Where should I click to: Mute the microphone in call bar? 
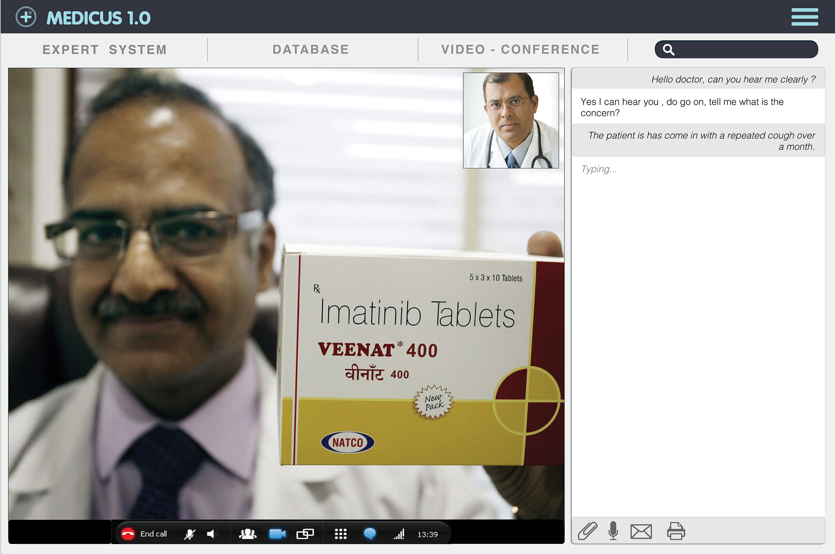[x=190, y=534]
